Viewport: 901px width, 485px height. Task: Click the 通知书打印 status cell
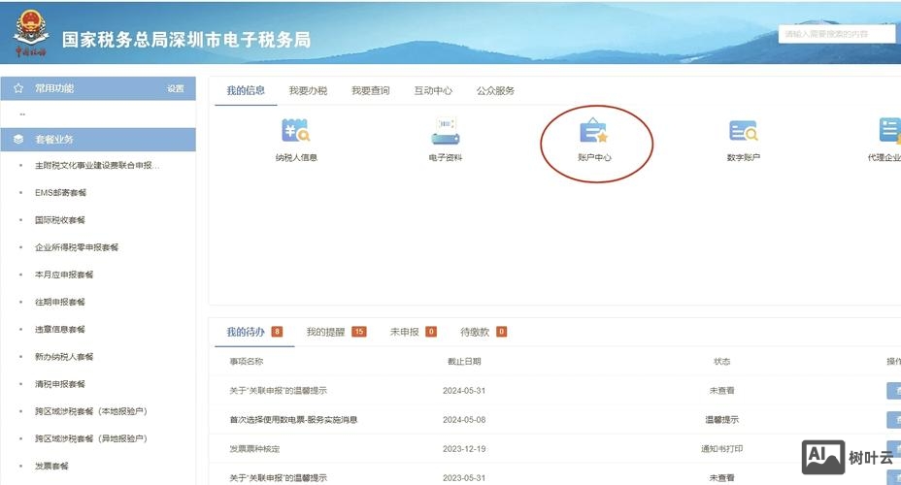click(x=721, y=449)
